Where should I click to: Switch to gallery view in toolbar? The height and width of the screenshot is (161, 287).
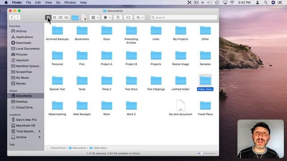coord(66,17)
